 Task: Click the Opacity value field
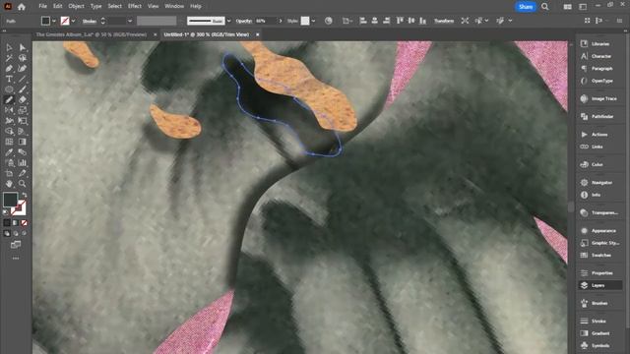coord(266,21)
